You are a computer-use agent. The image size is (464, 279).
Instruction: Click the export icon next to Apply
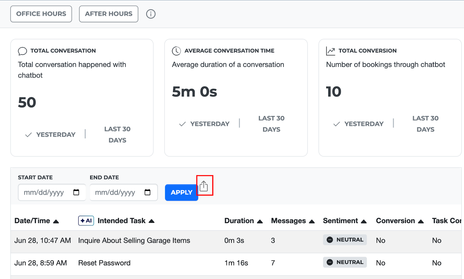point(204,186)
